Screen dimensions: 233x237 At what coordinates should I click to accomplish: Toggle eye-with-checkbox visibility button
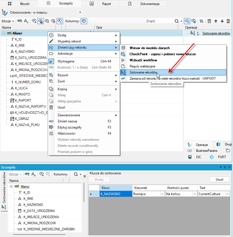point(193,21)
